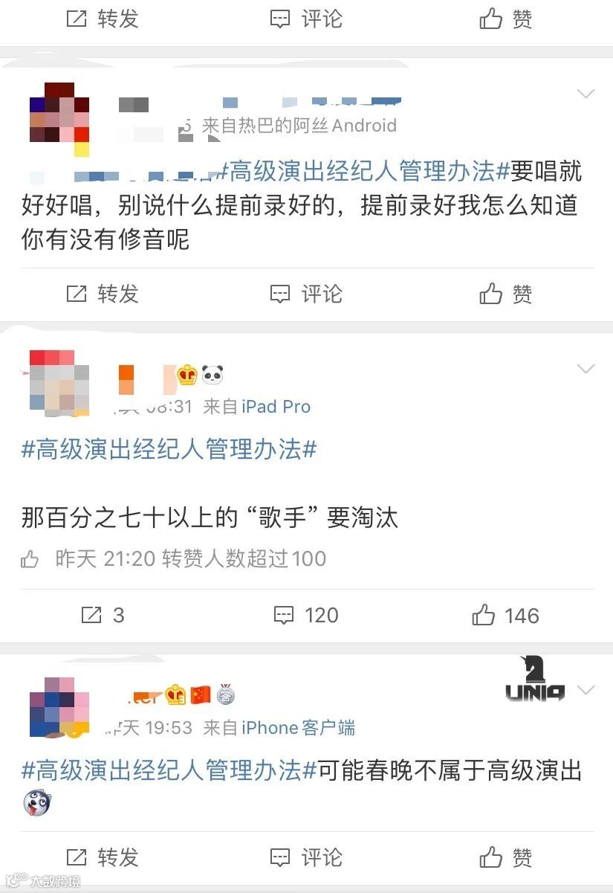This screenshot has height=893, width=613.
Task: Open the hashtag link in the iPad Pro post
Action: click(169, 449)
